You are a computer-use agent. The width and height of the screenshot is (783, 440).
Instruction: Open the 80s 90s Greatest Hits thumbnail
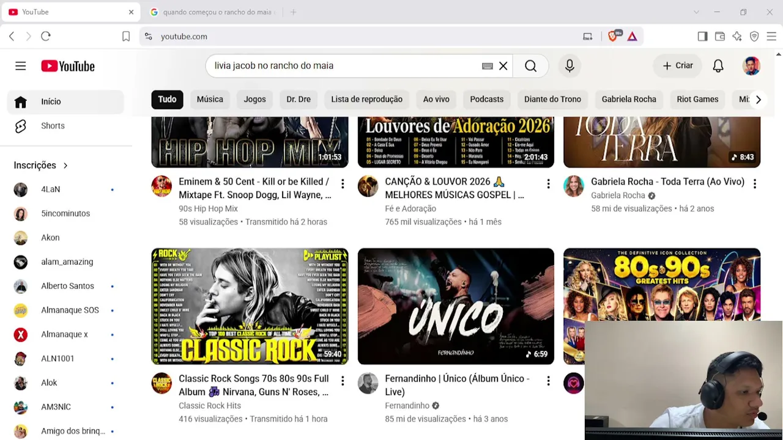[662, 284]
